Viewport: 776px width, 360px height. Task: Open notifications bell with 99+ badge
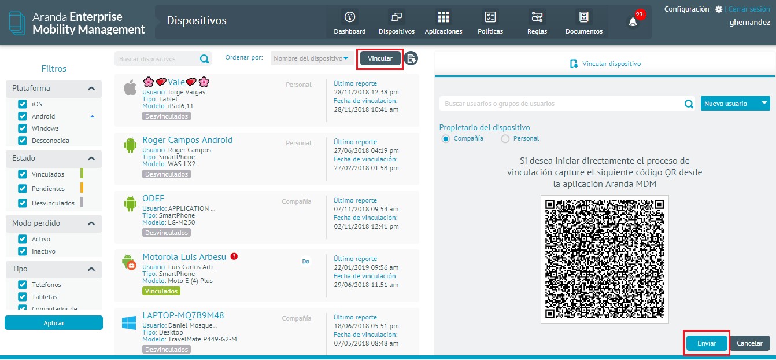633,21
